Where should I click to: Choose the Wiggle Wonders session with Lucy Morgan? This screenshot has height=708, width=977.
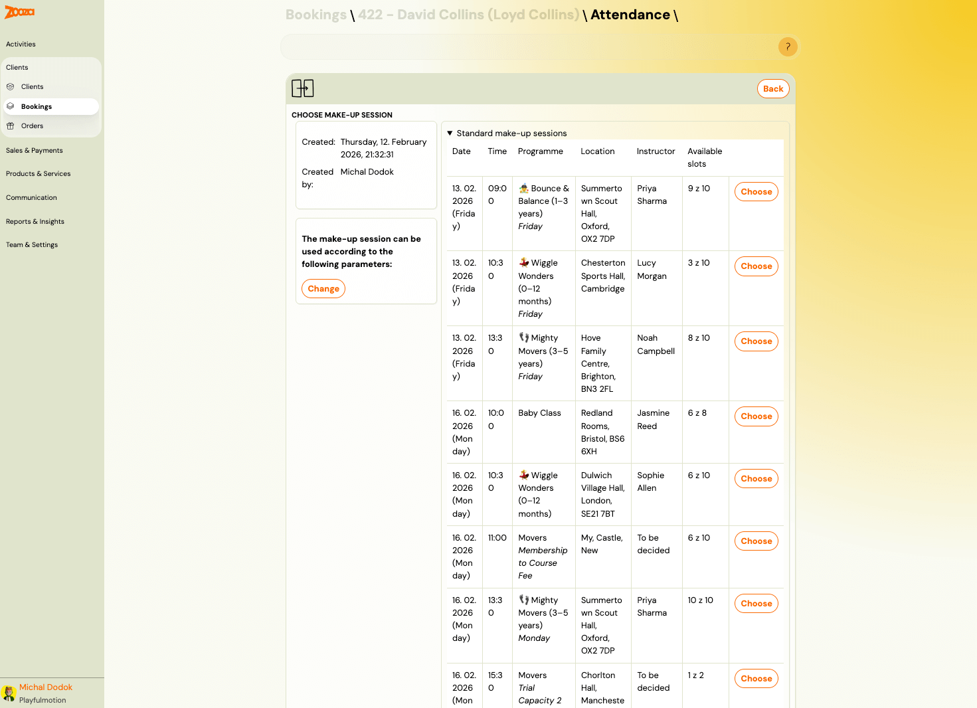[x=756, y=266]
